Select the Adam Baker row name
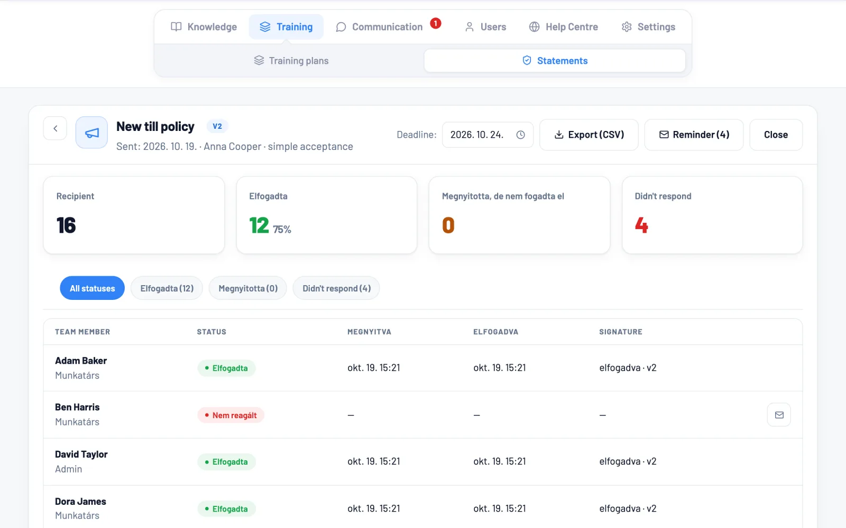 point(81,361)
